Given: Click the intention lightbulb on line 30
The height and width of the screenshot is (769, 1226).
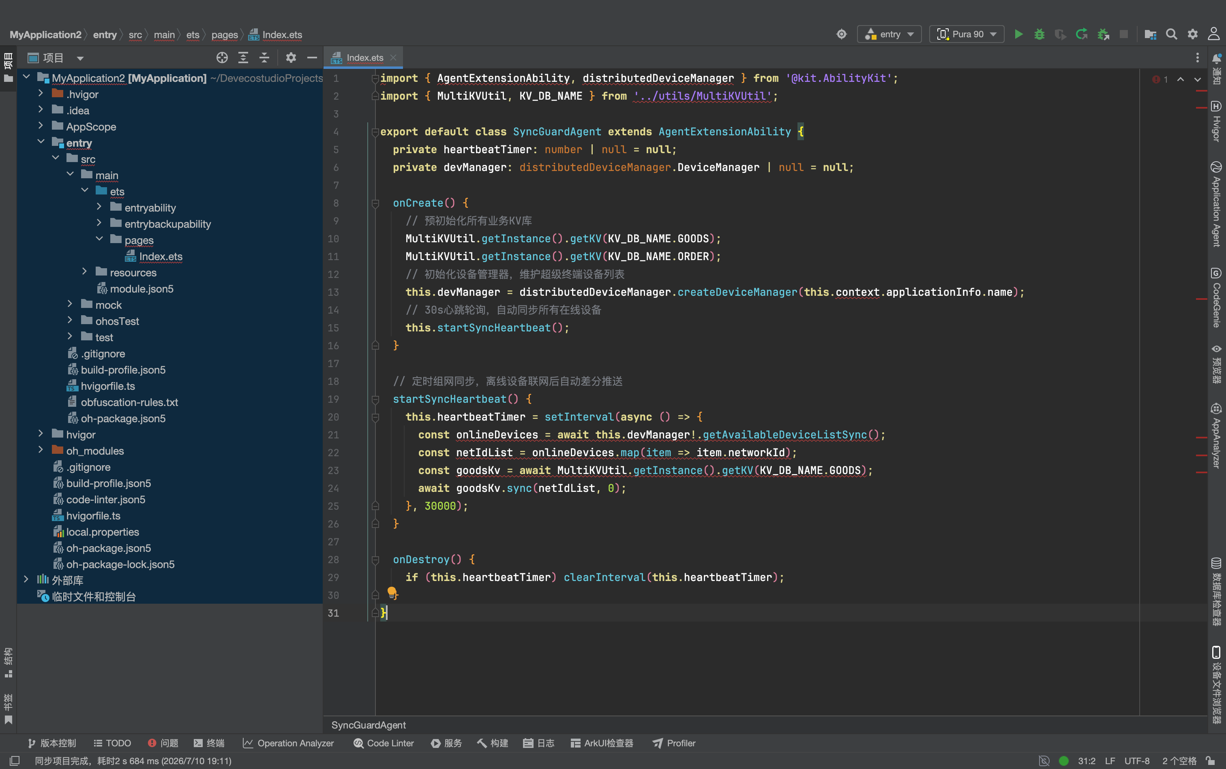Looking at the screenshot, I should 392,592.
